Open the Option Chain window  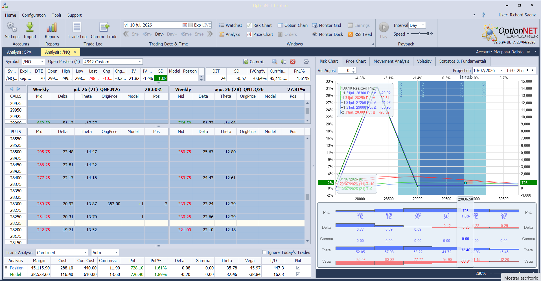(293, 25)
